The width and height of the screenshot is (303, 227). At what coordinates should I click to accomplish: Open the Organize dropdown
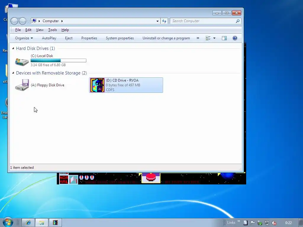click(x=24, y=38)
